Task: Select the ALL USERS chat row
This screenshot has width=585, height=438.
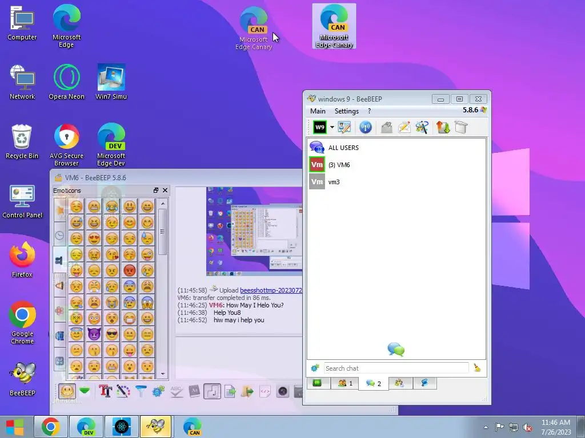Action: tap(396, 148)
